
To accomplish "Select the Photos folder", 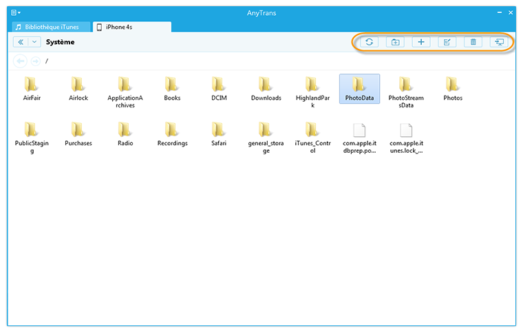I will [453, 89].
